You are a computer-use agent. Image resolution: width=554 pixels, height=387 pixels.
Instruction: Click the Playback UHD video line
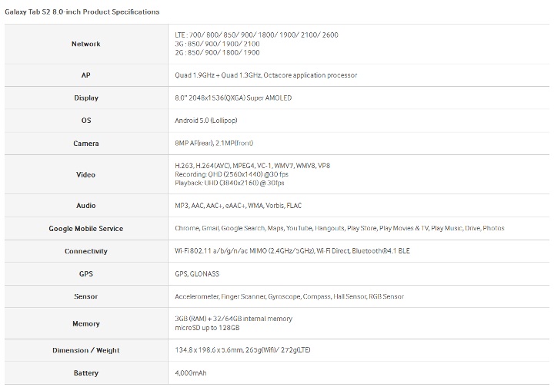click(x=229, y=183)
